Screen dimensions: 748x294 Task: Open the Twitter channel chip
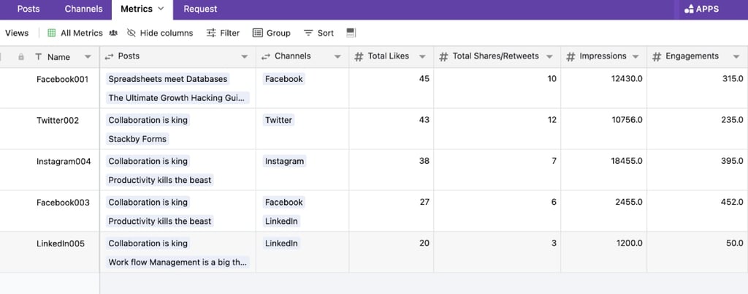click(x=278, y=120)
